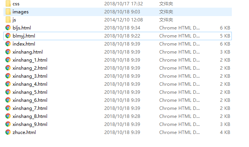Select the css folder icon

click(8, 4)
